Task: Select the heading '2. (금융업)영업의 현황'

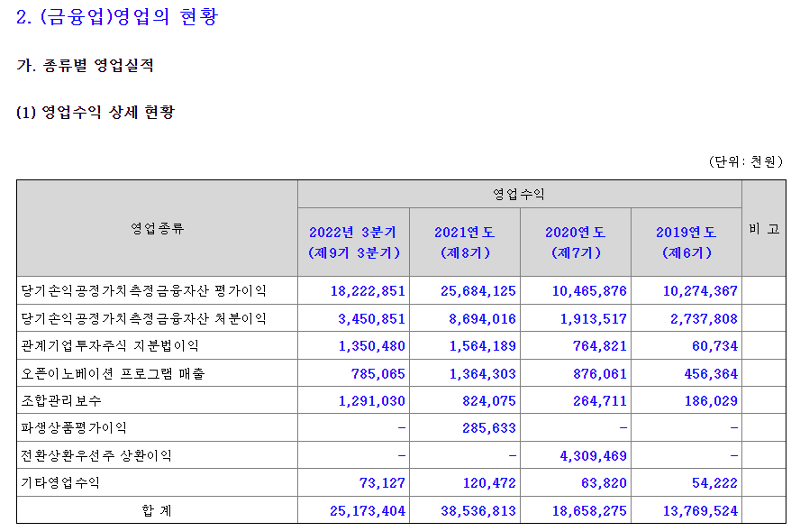Action: click(117, 16)
